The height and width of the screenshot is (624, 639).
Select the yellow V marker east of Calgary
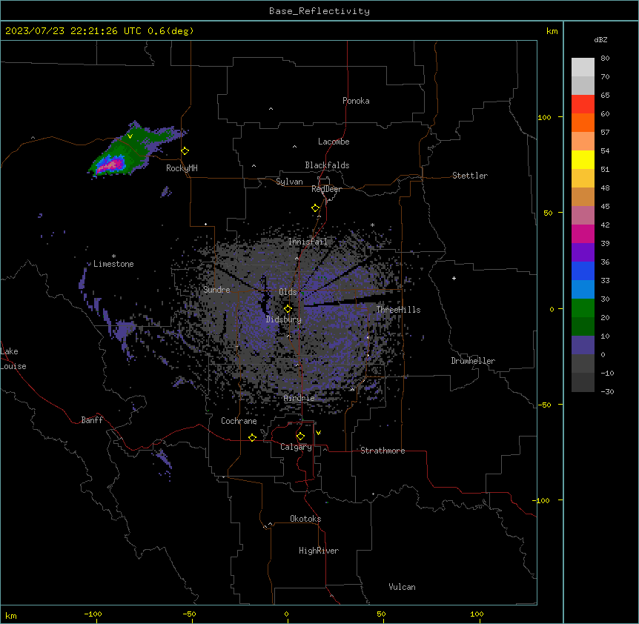(x=318, y=433)
